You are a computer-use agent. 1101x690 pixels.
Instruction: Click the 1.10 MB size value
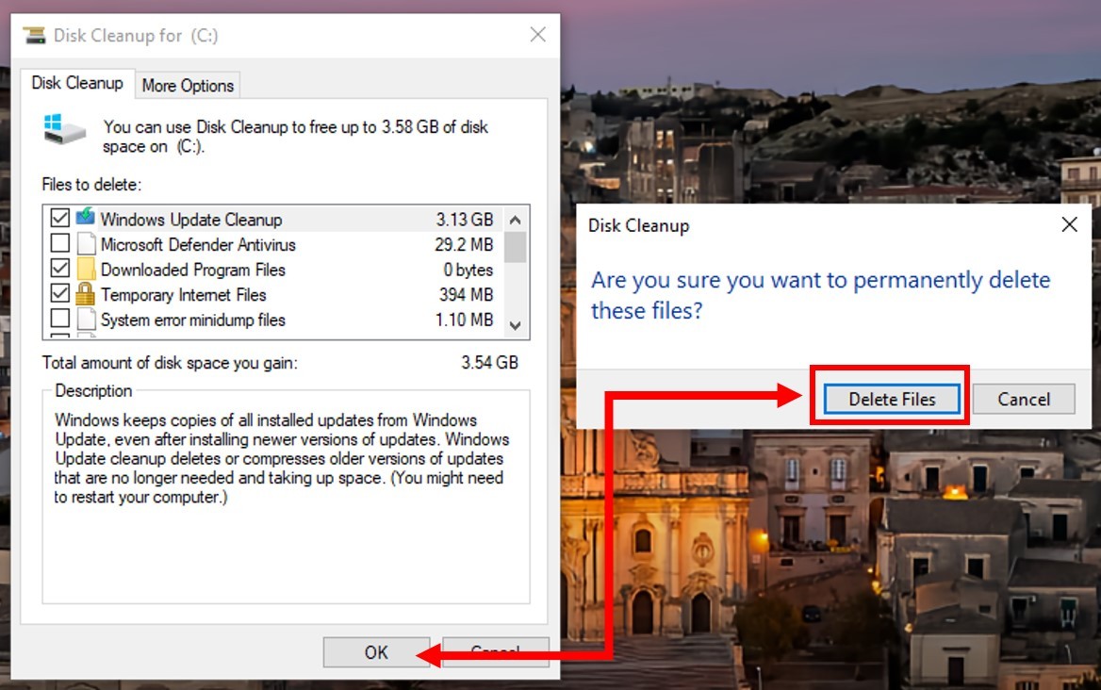[x=464, y=320]
